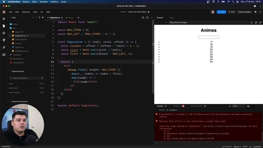Switch to the Browser preview tab
263x148 pixels.
(160, 18)
